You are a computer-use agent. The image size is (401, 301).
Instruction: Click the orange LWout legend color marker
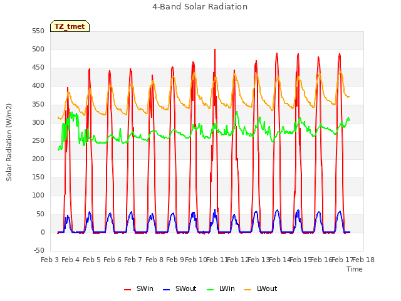(248, 290)
